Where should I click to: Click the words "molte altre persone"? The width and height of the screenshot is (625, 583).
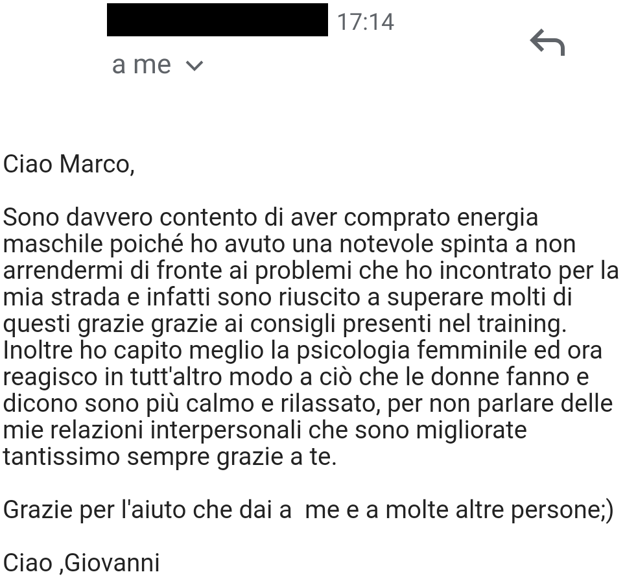click(492, 510)
